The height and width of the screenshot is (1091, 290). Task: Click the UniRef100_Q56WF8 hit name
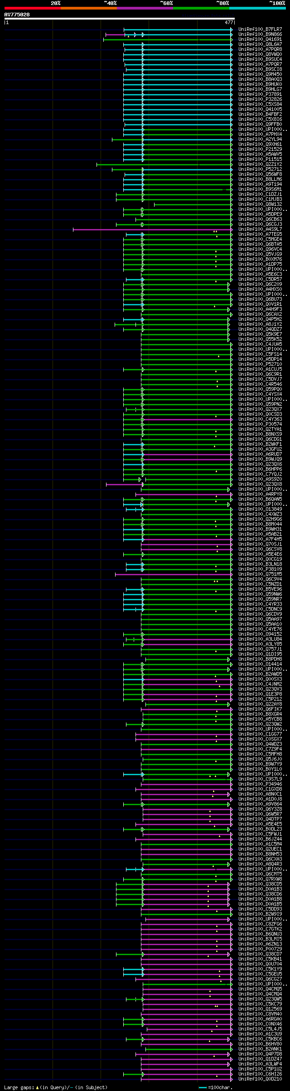pyautogui.click(x=260, y=174)
